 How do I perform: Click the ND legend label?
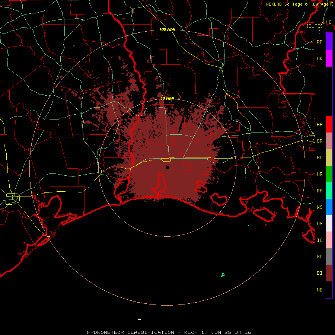[x=319, y=290]
